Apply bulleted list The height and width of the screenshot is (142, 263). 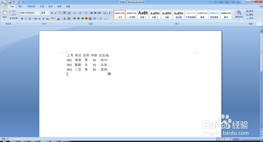74,13
